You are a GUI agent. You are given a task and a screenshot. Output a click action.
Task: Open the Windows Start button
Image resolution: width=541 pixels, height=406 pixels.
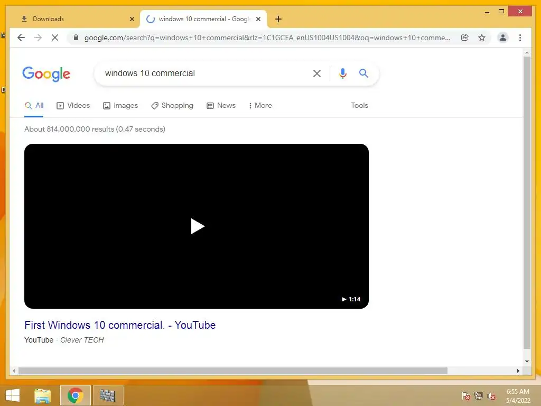[13, 395]
